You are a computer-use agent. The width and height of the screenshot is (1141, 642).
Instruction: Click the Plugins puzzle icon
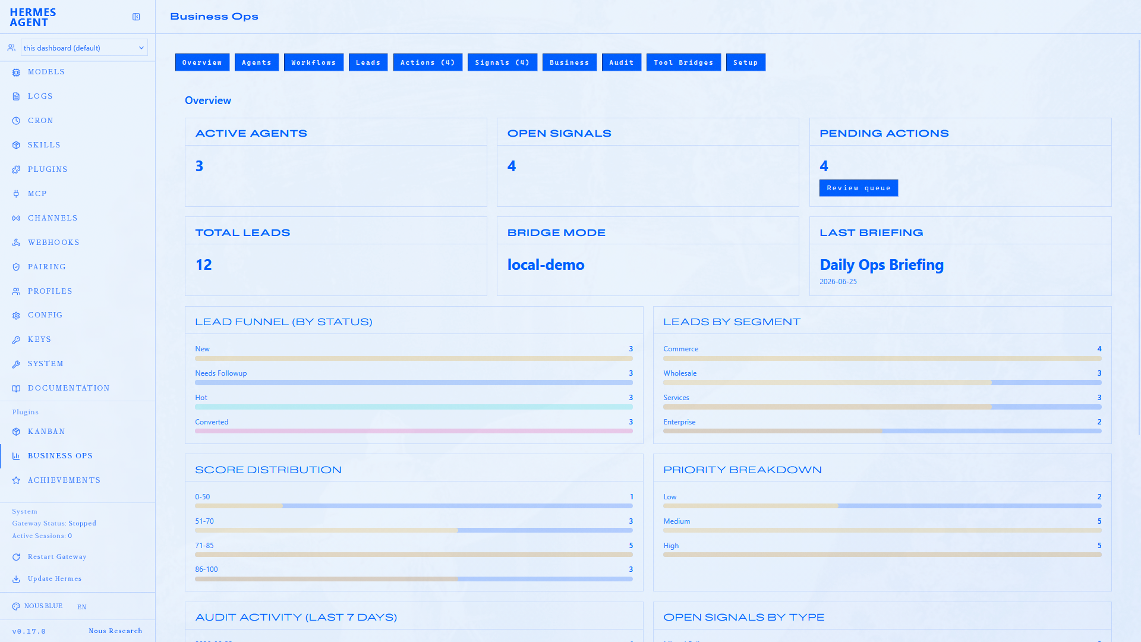16,169
